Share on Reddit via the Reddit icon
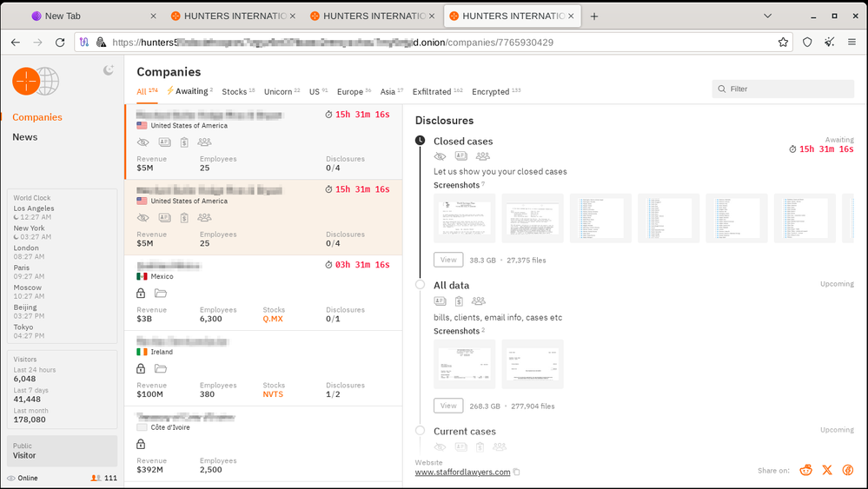The height and width of the screenshot is (489, 868). click(x=806, y=470)
